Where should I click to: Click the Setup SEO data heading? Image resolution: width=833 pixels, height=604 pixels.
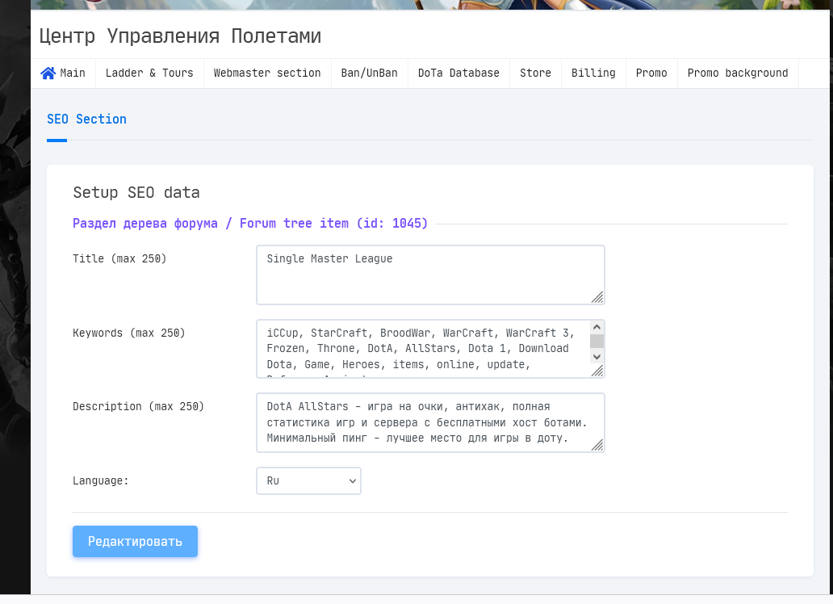pos(136,192)
